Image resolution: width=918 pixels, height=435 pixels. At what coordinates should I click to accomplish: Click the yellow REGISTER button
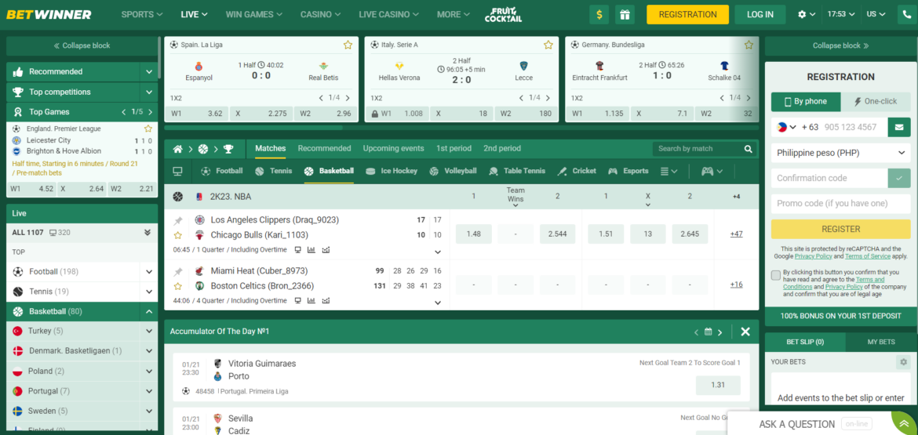click(x=840, y=229)
